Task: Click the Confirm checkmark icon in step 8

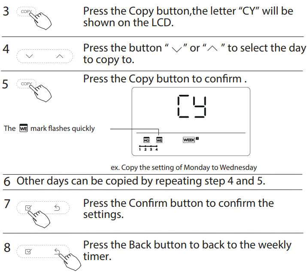Action: pyautogui.click(x=28, y=251)
